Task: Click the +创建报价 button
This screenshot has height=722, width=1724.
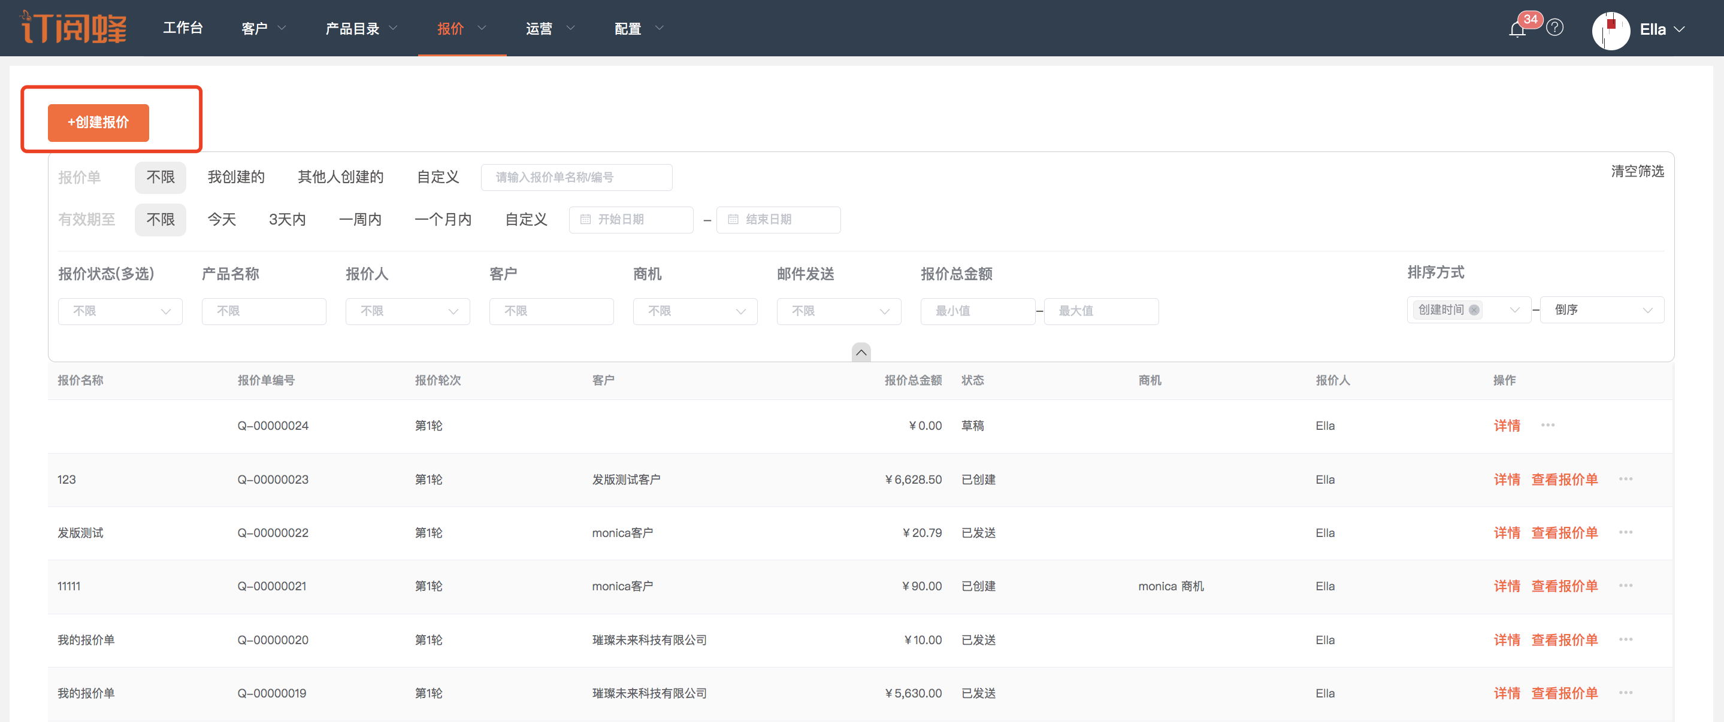Action: point(98,123)
